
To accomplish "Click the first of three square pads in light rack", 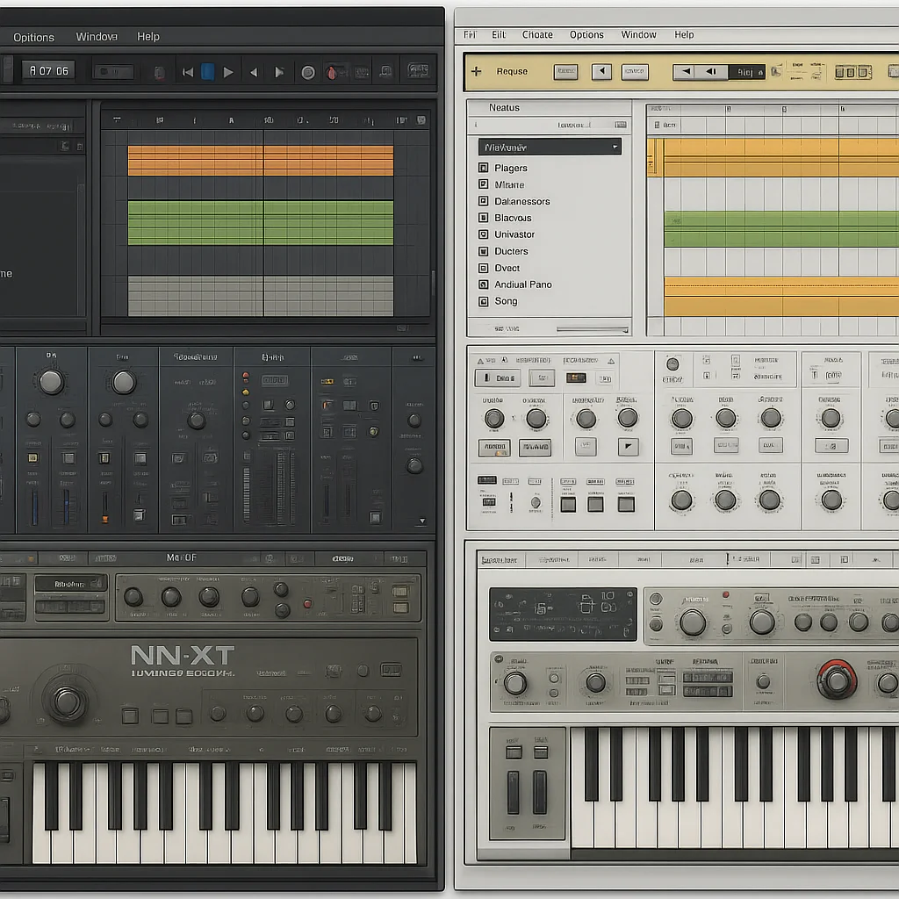I will pyautogui.click(x=568, y=505).
